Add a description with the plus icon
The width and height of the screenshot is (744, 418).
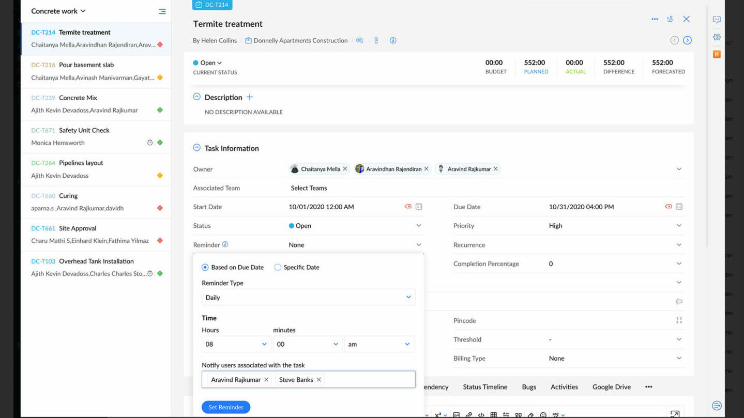click(x=250, y=97)
